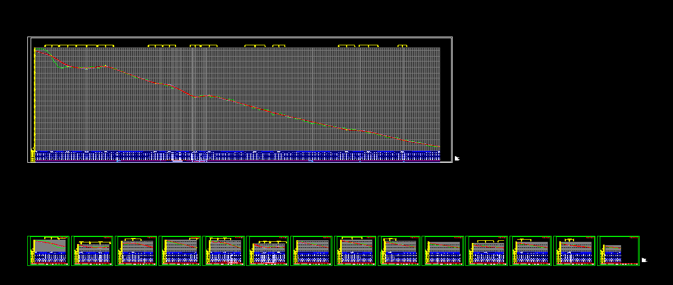Select the fifth small profile sheet in the row
Screen dimensions: 673x285
pyautogui.click(x=224, y=251)
